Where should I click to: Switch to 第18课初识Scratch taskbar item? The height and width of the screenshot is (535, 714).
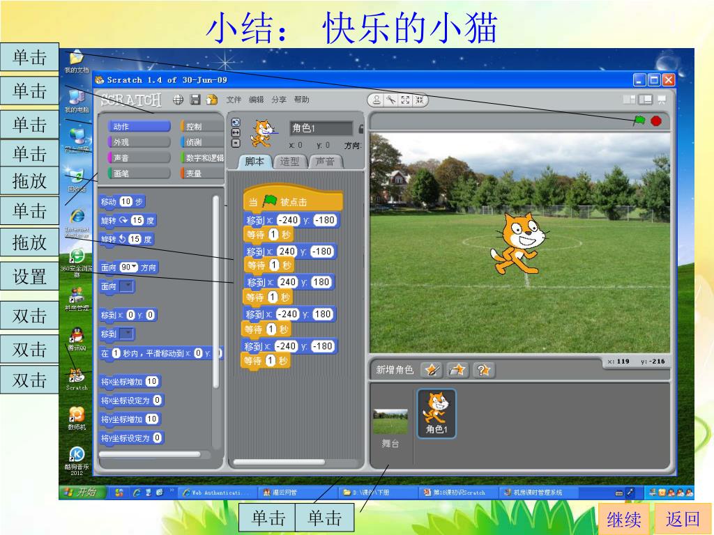click(x=457, y=493)
